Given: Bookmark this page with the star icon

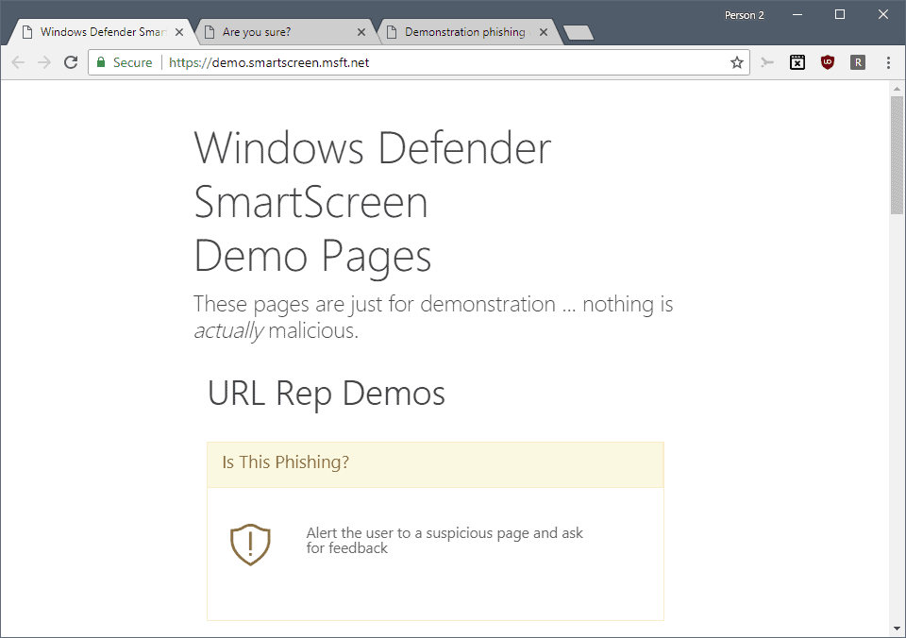Looking at the screenshot, I should [x=736, y=62].
